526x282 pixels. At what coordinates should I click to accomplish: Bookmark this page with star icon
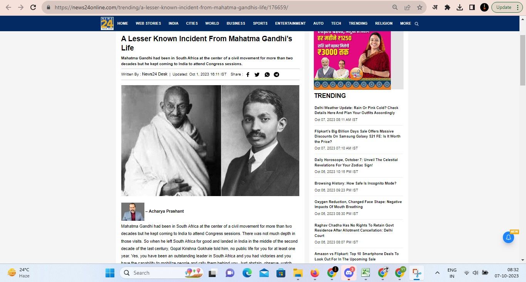point(419,7)
